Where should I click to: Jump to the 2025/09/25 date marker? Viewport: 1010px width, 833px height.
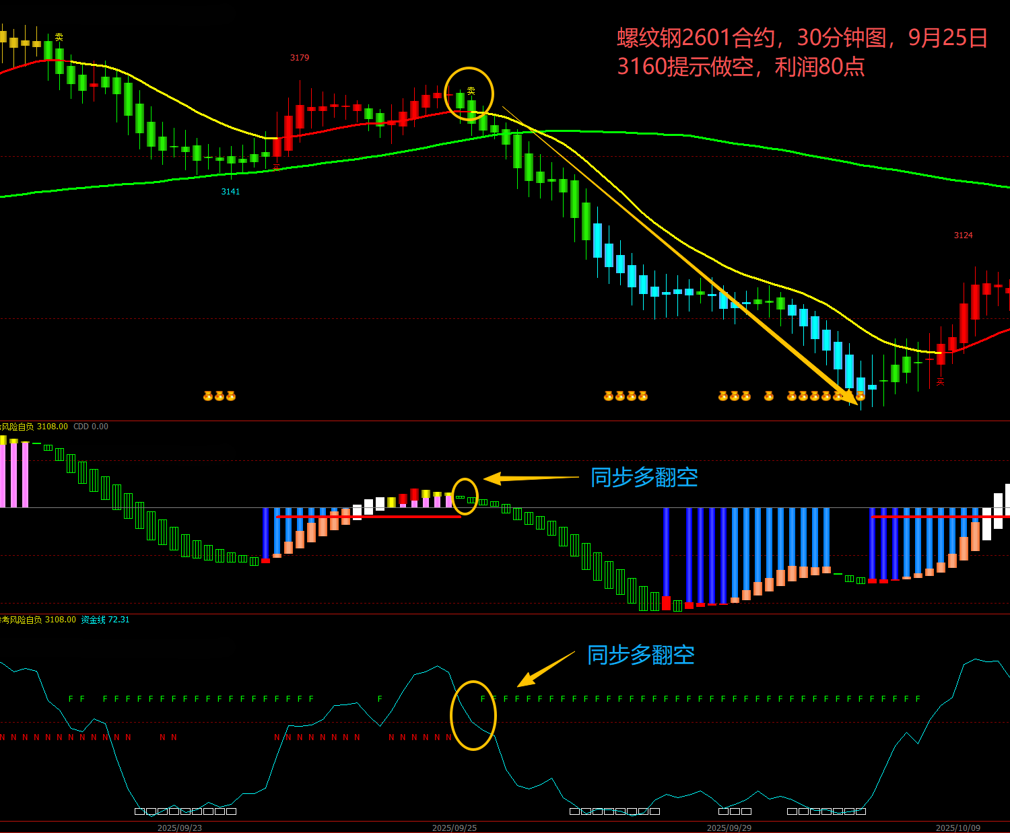click(454, 828)
